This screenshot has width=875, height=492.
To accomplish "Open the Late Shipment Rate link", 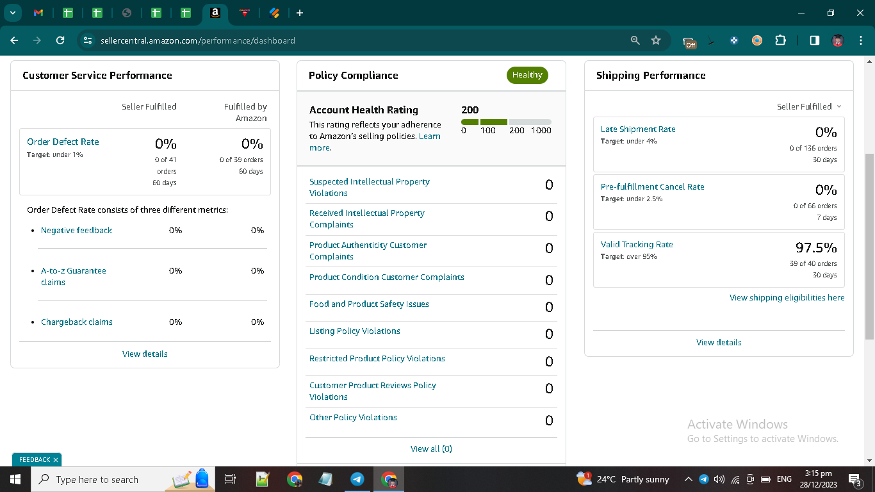I will 638,129.
